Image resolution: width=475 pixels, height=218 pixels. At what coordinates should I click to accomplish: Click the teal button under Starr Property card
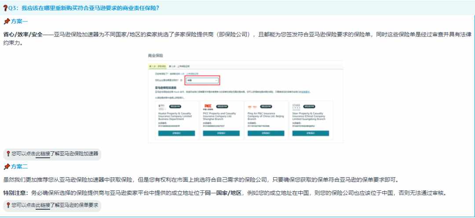click(x=311, y=133)
